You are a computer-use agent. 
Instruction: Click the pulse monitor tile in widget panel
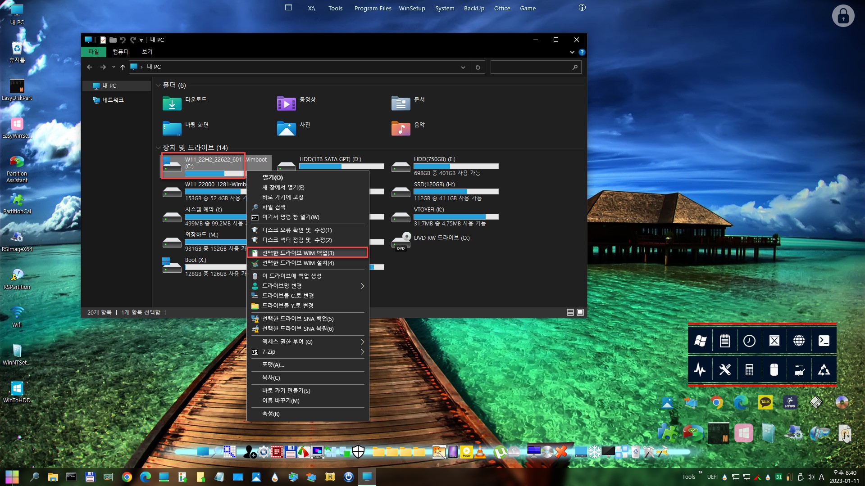pyautogui.click(x=700, y=370)
